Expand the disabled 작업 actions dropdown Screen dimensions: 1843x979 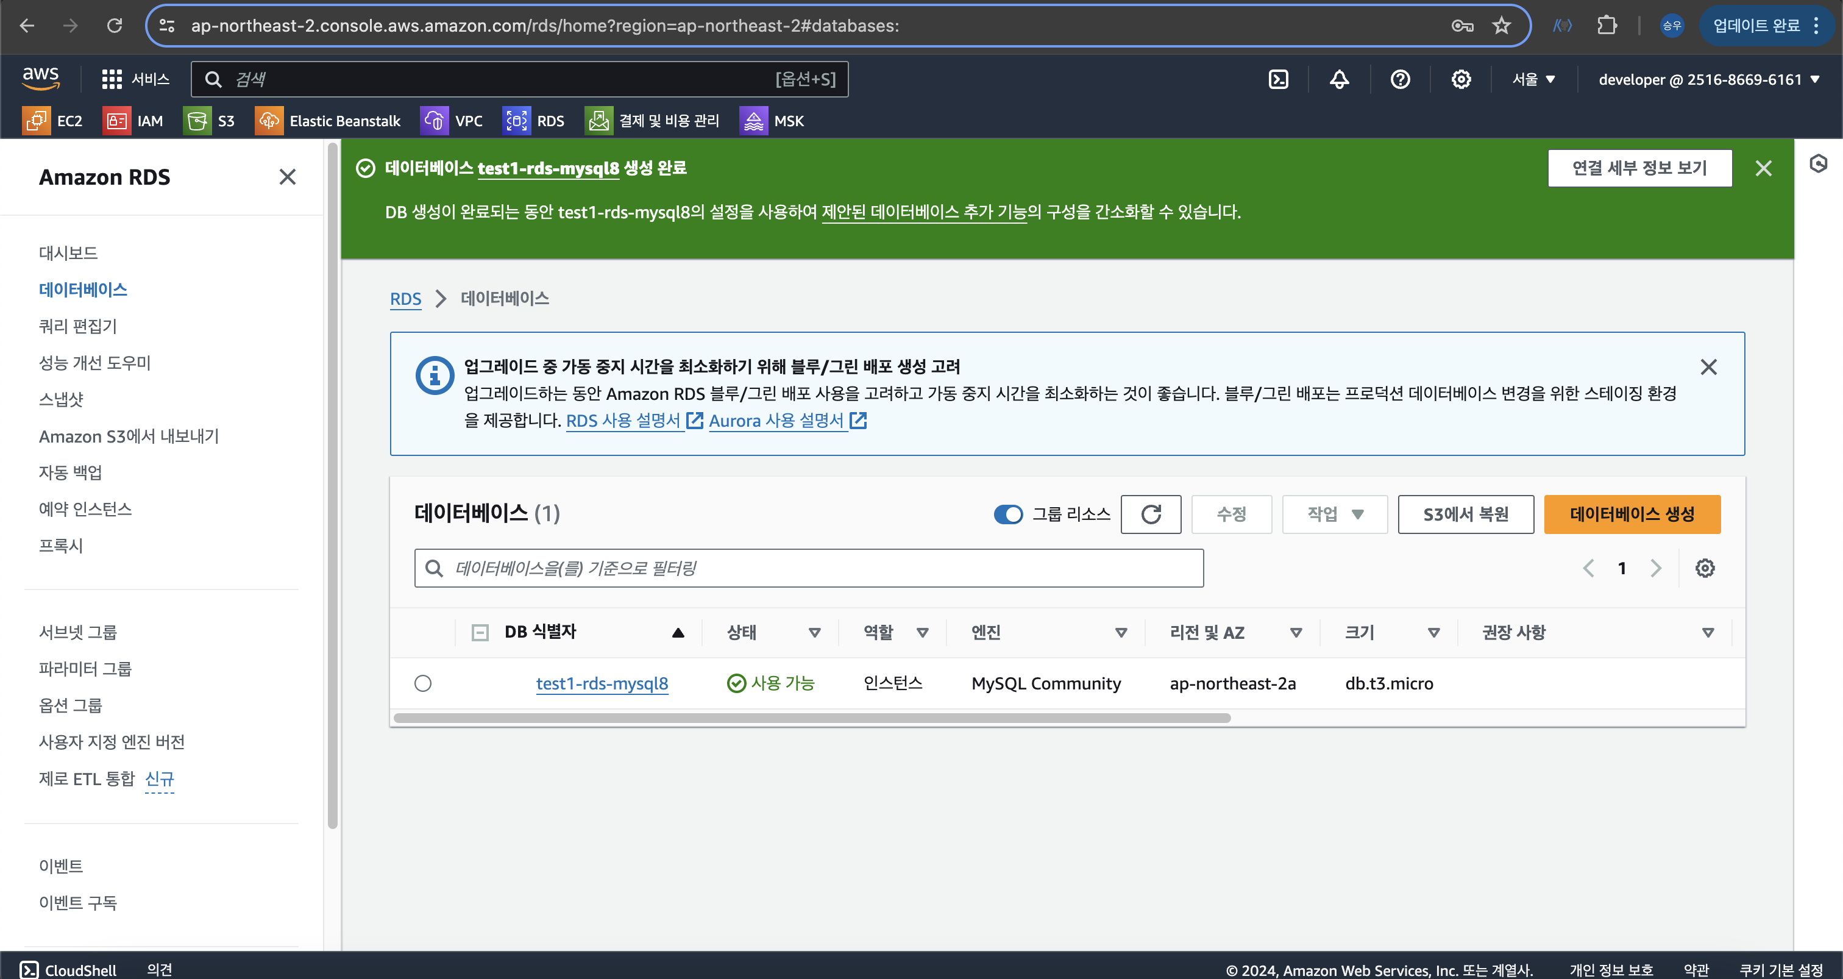click(x=1334, y=514)
